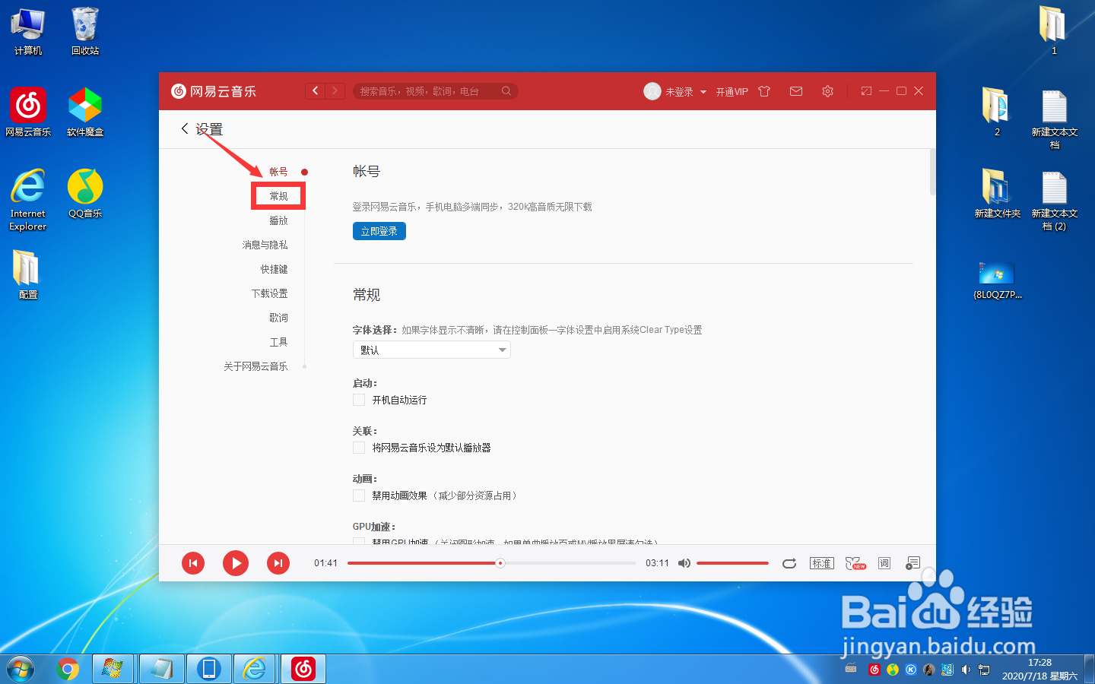Open the 默认 font selection dropdown
Screen dimensions: 1095x684
click(x=431, y=350)
